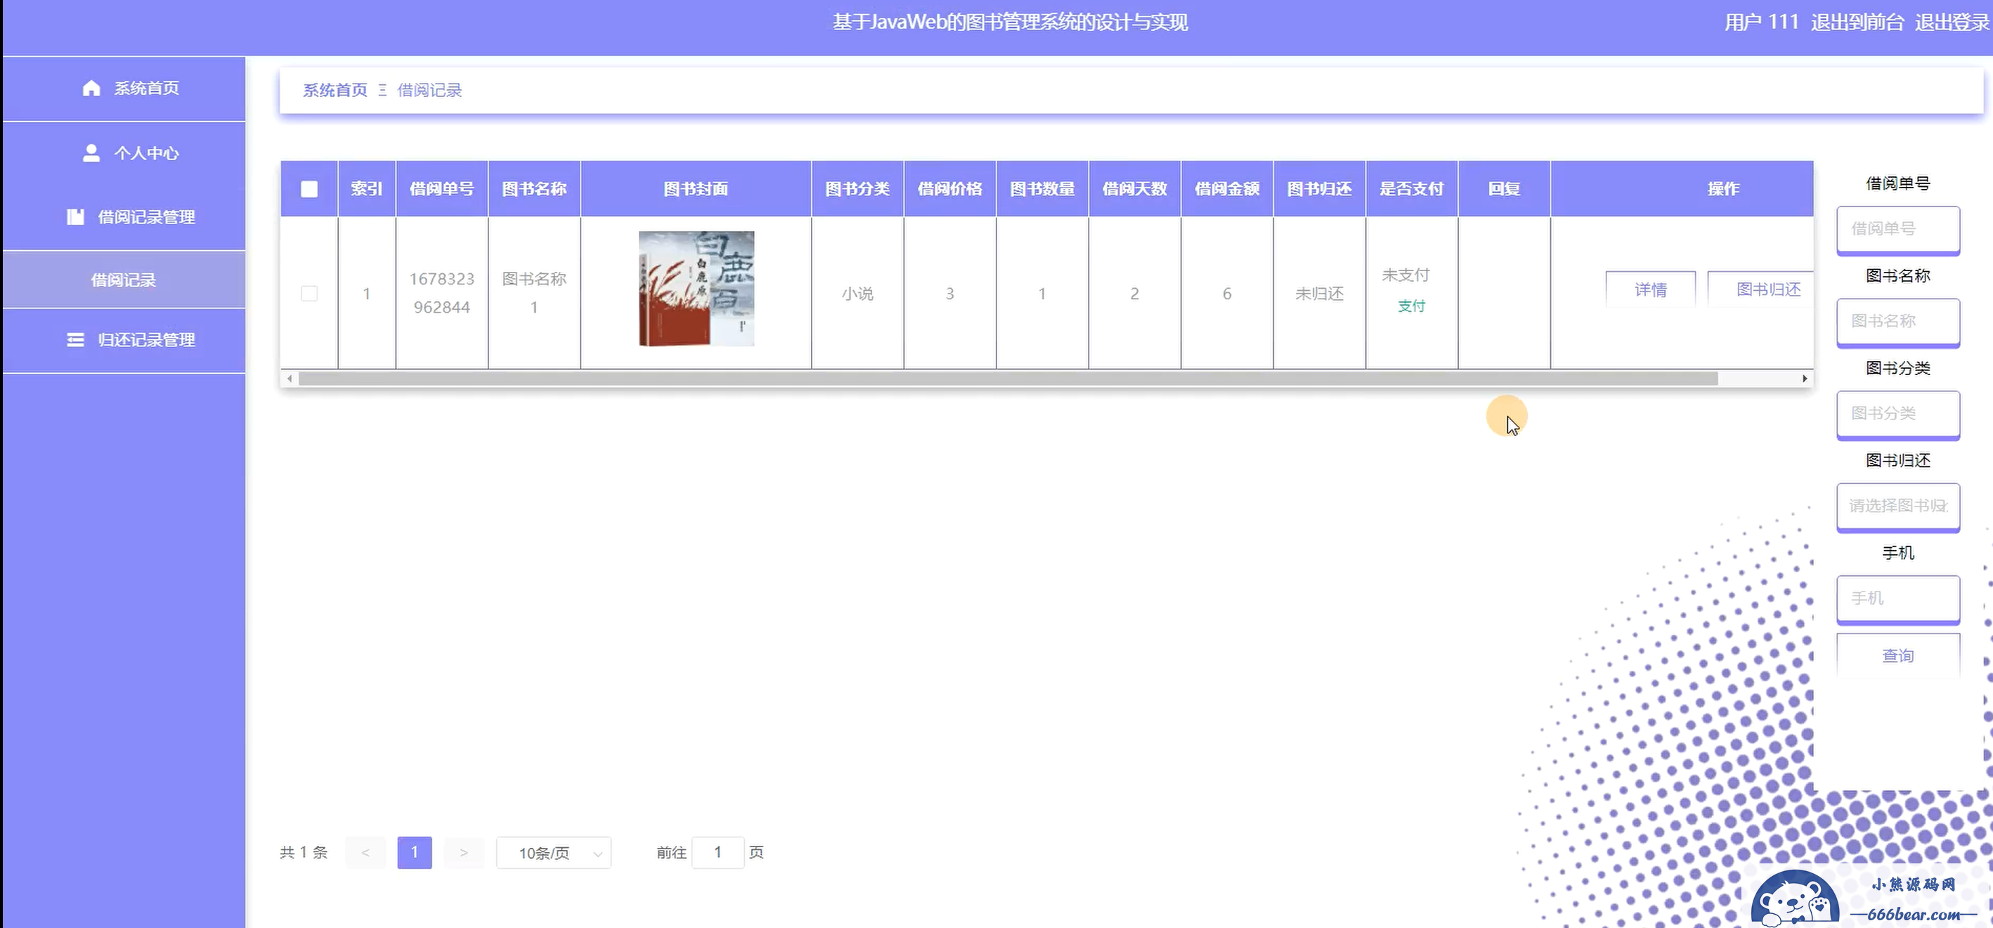The height and width of the screenshot is (928, 1993).
Task: Check the checkbox for row 1
Action: point(309,294)
